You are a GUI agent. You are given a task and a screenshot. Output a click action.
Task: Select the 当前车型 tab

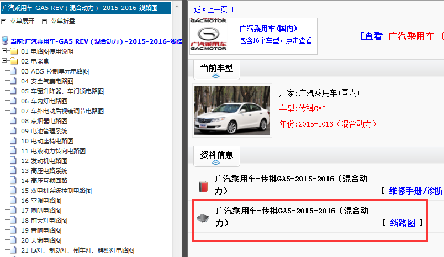click(x=216, y=70)
